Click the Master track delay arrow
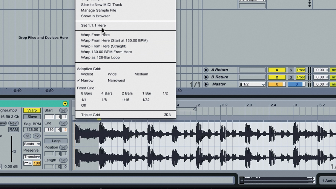Viewport: 336px width, 189px height. tap(327, 84)
